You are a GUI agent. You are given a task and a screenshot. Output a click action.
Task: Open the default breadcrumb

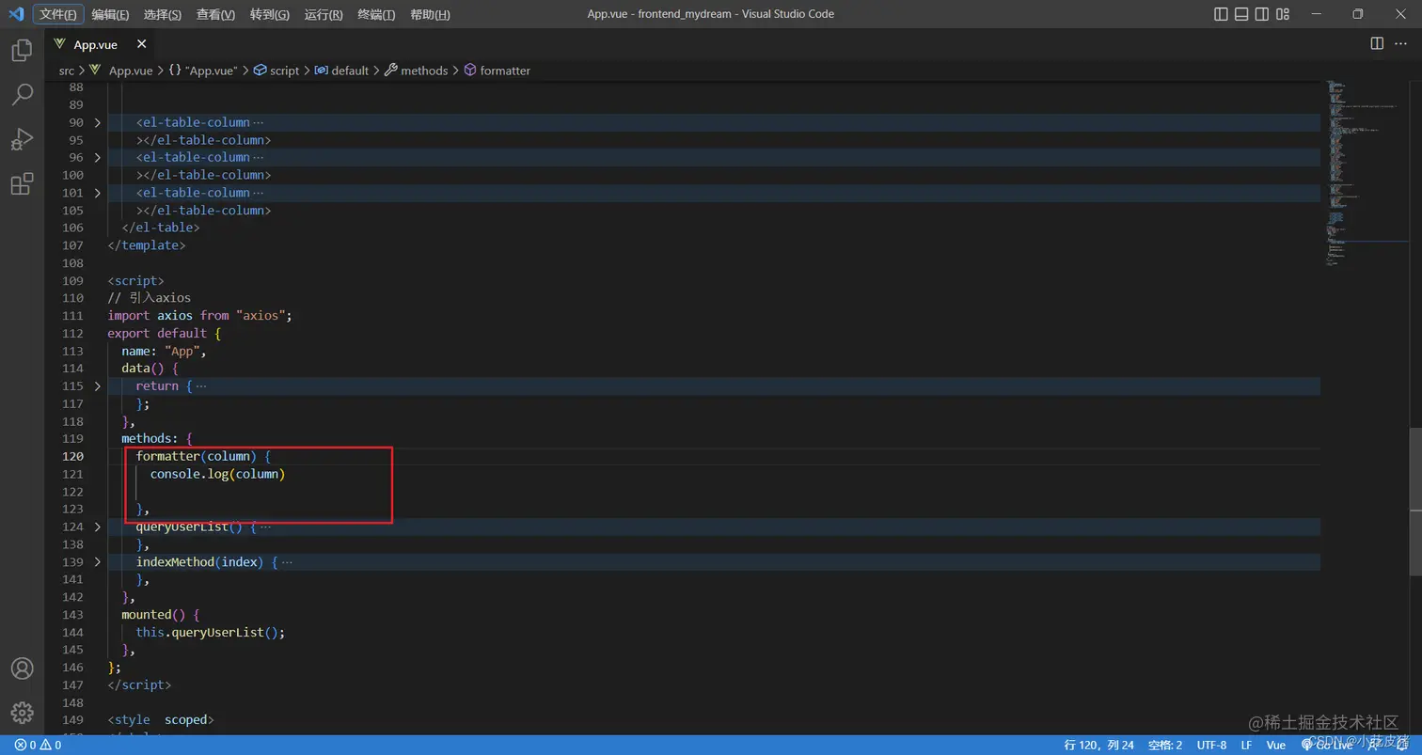(341, 71)
